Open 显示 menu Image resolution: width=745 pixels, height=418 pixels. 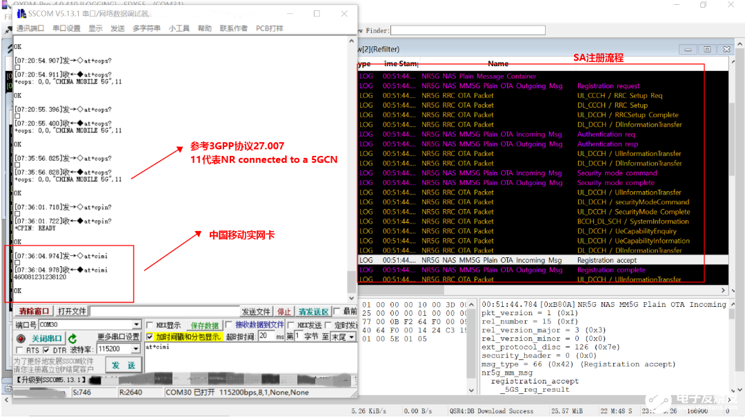pos(95,28)
